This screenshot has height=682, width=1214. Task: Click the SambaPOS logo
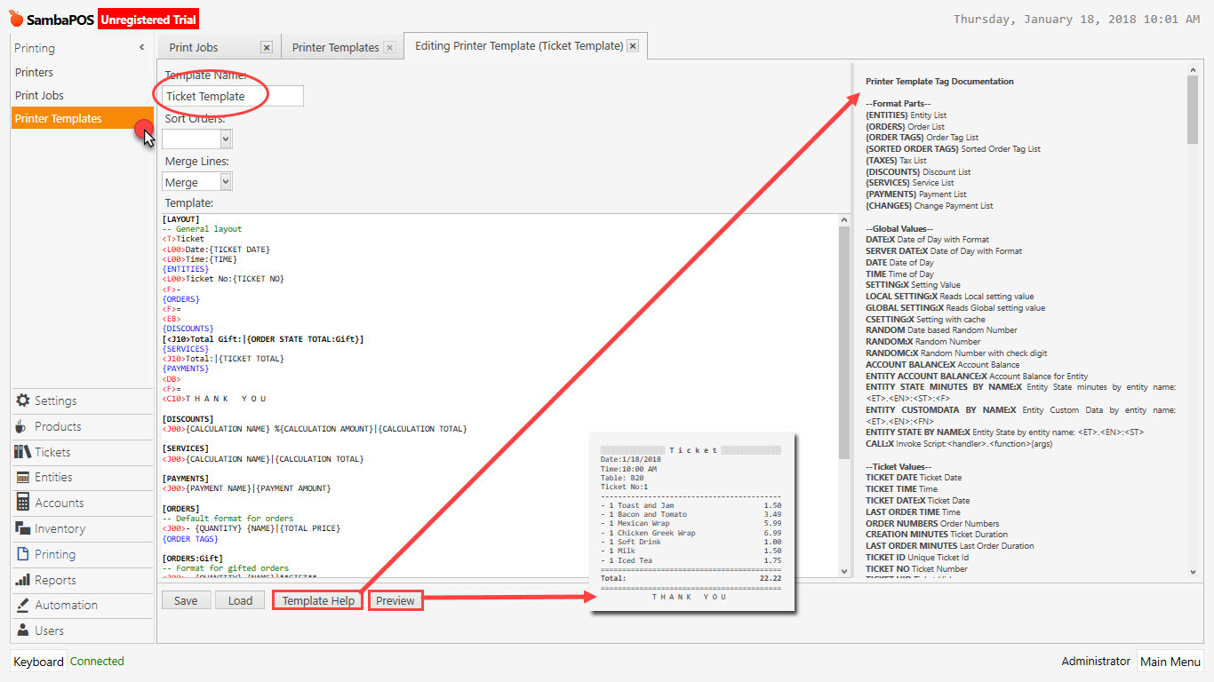(52, 19)
